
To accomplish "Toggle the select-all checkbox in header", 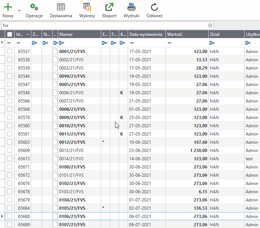I will tap(10, 34).
